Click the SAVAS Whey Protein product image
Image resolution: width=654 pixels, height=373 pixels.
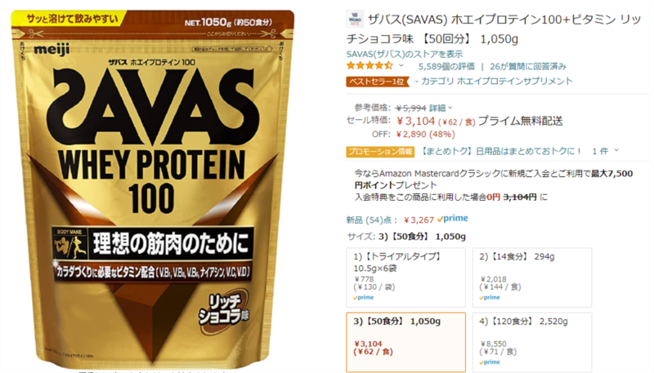[x=153, y=189]
